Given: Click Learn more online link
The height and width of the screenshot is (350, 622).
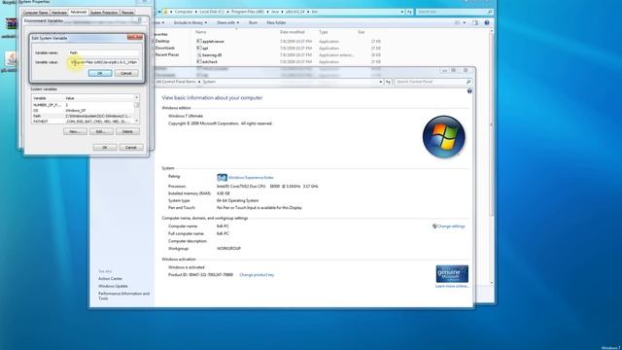Looking at the screenshot, I should 452,286.
